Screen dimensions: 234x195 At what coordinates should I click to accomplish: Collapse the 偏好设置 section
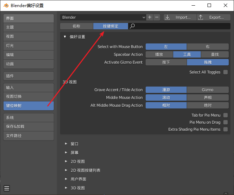click(x=65, y=37)
